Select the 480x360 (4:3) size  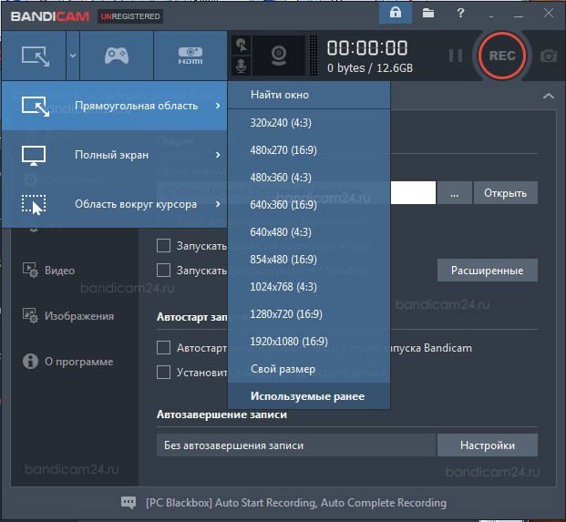(309, 178)
